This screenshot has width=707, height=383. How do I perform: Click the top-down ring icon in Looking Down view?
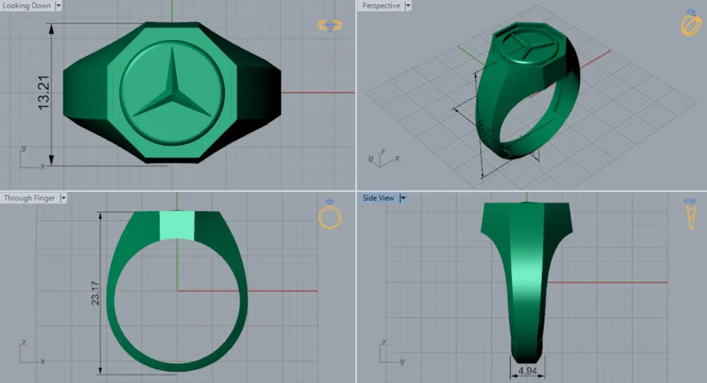(330, 25)
